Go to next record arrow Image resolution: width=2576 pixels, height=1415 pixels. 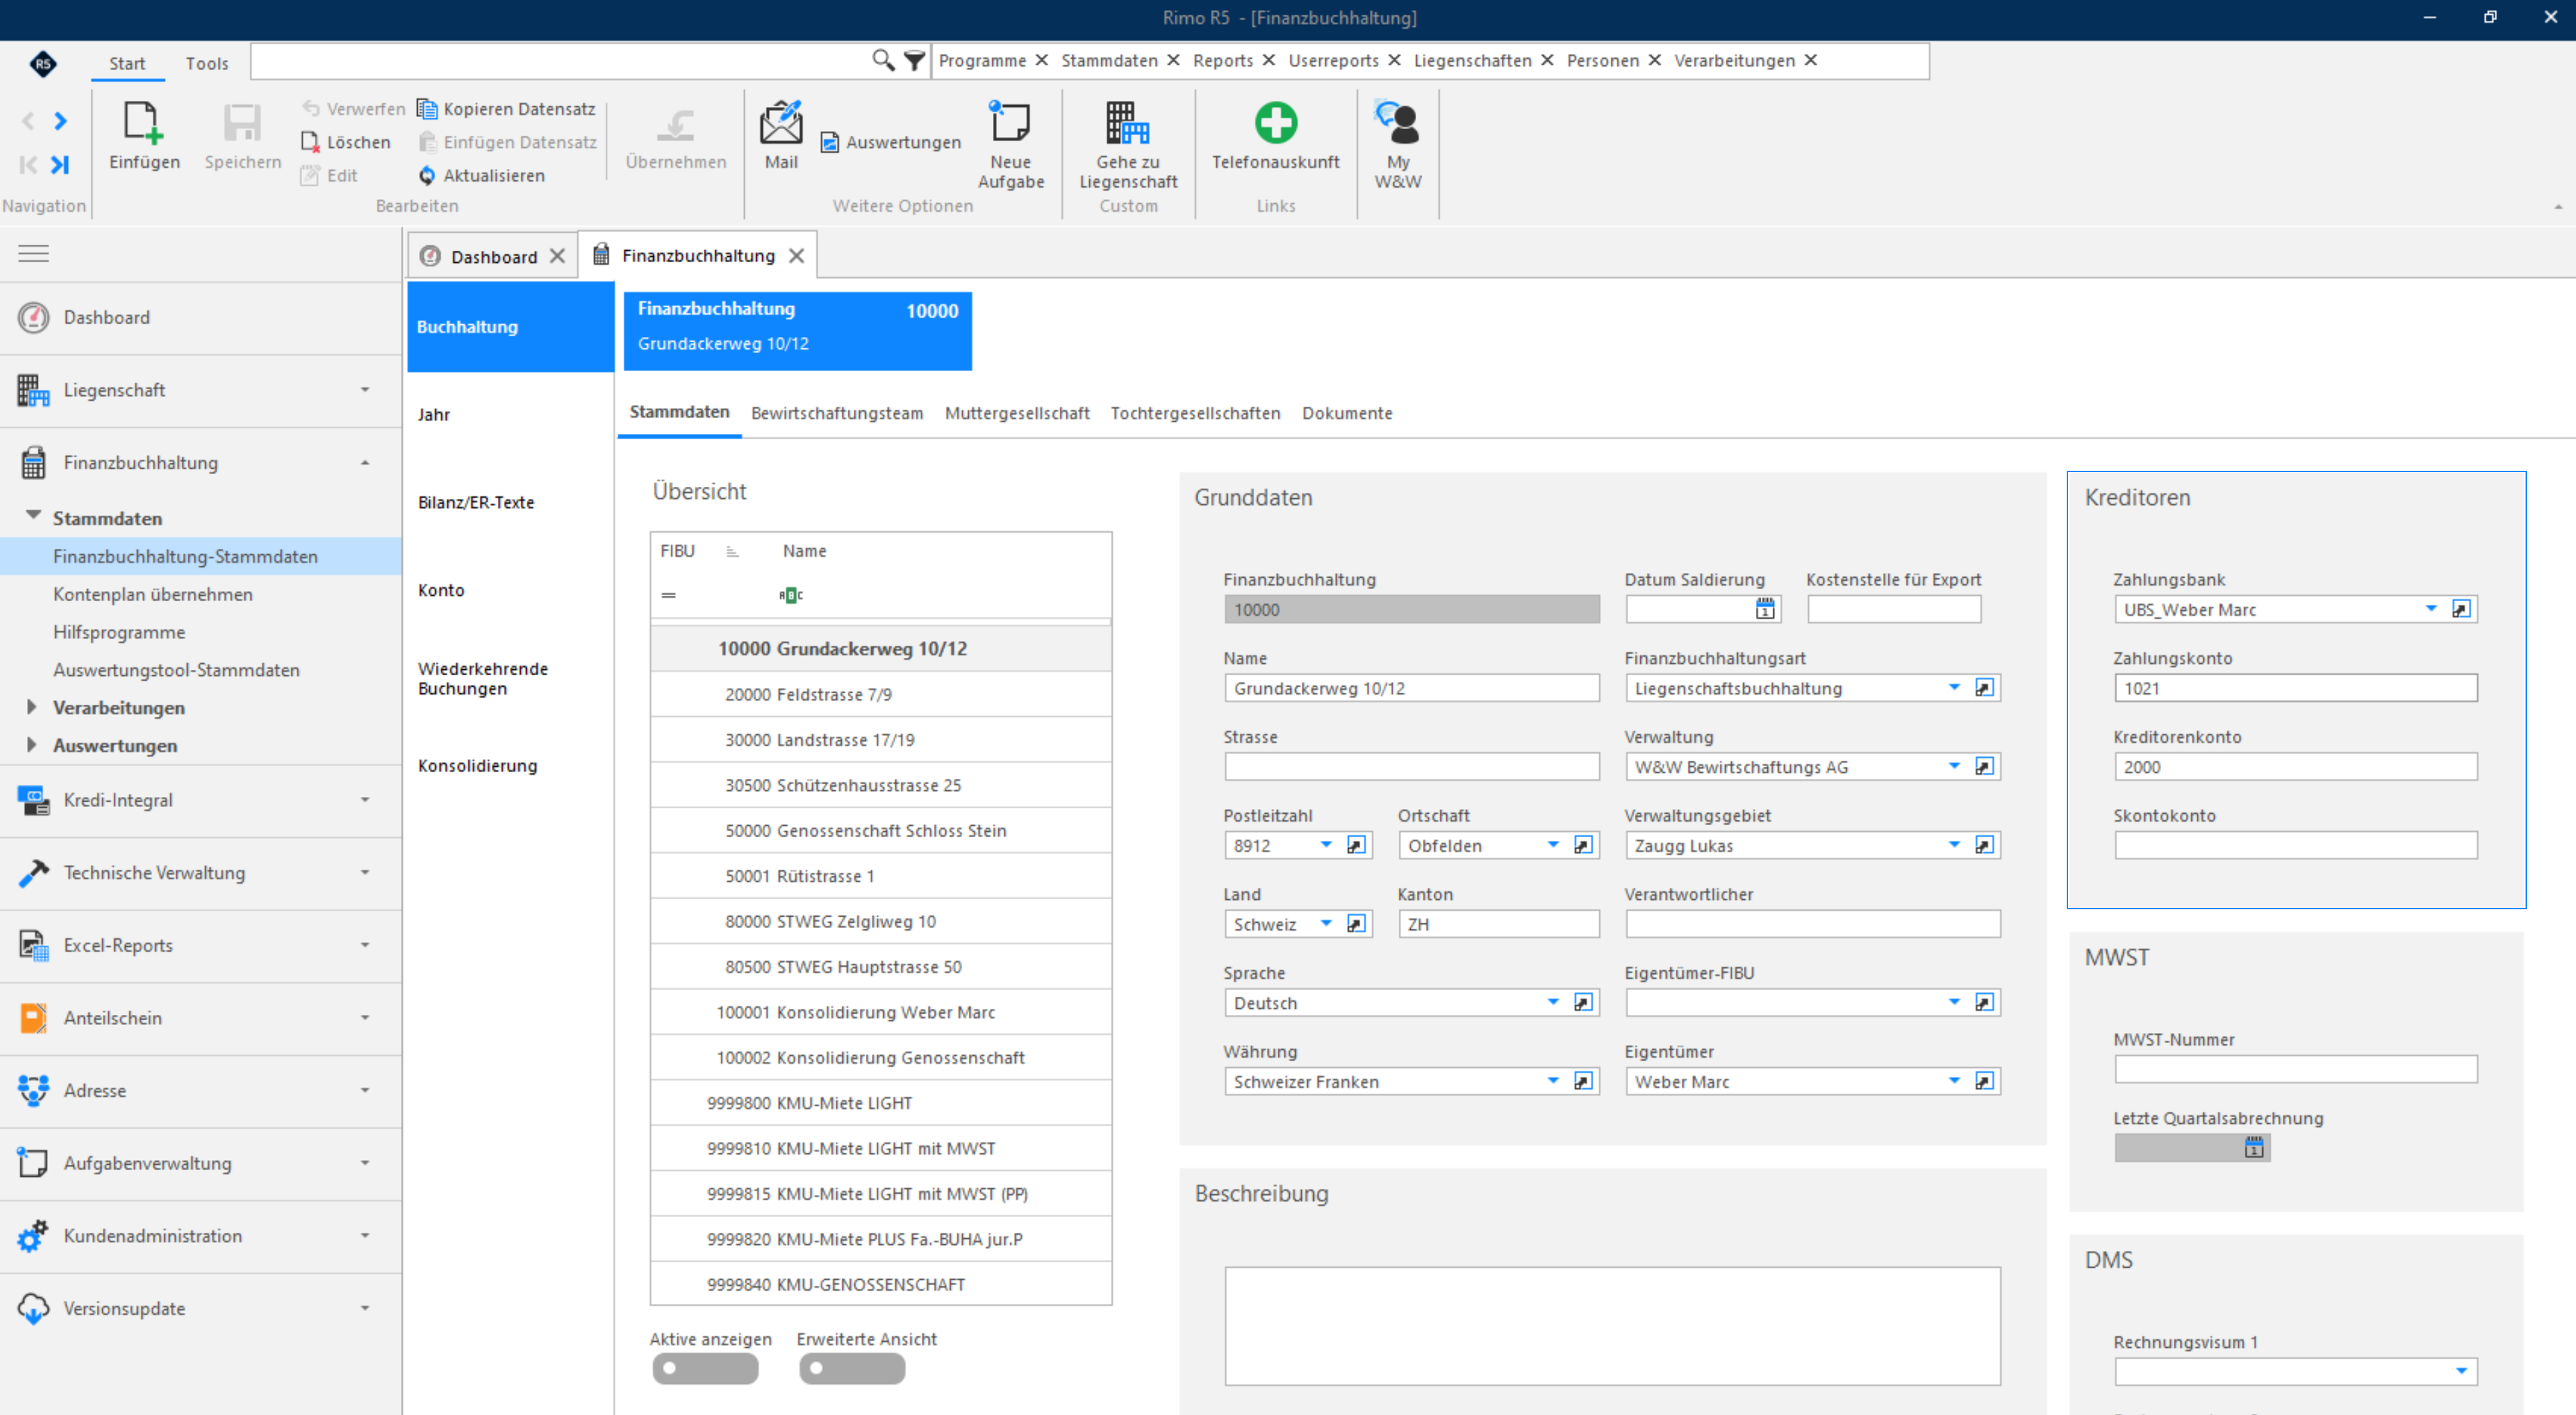pyautogui.click(x=60, y=121)
